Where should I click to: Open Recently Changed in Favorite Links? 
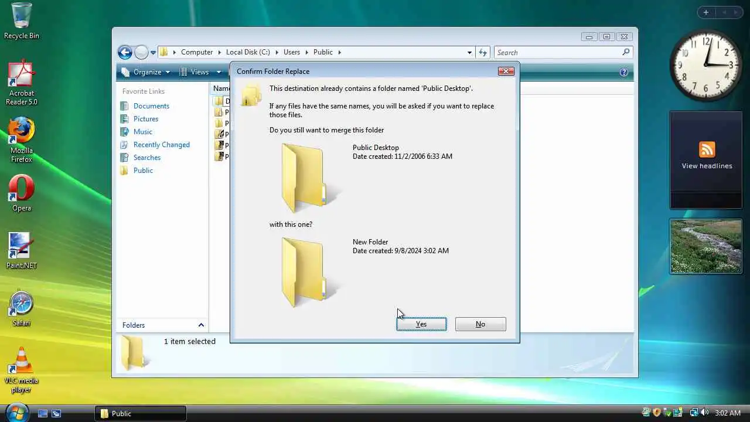tap(162, 145)
